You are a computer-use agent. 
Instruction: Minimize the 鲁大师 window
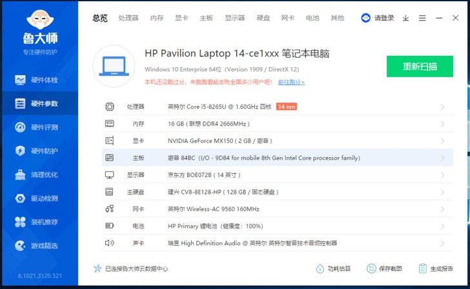point(439,18)
